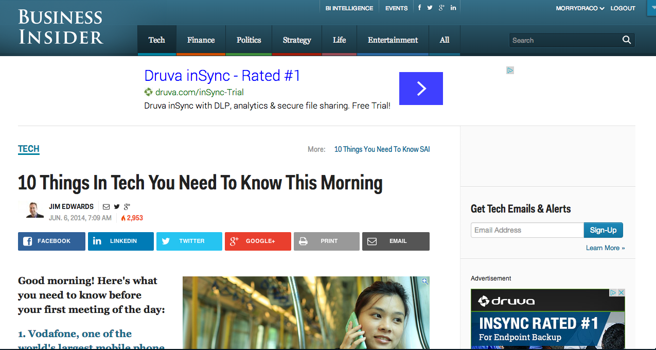
Task: Click the blue arrow on Druva ad
Action: [x=421, y=89]
